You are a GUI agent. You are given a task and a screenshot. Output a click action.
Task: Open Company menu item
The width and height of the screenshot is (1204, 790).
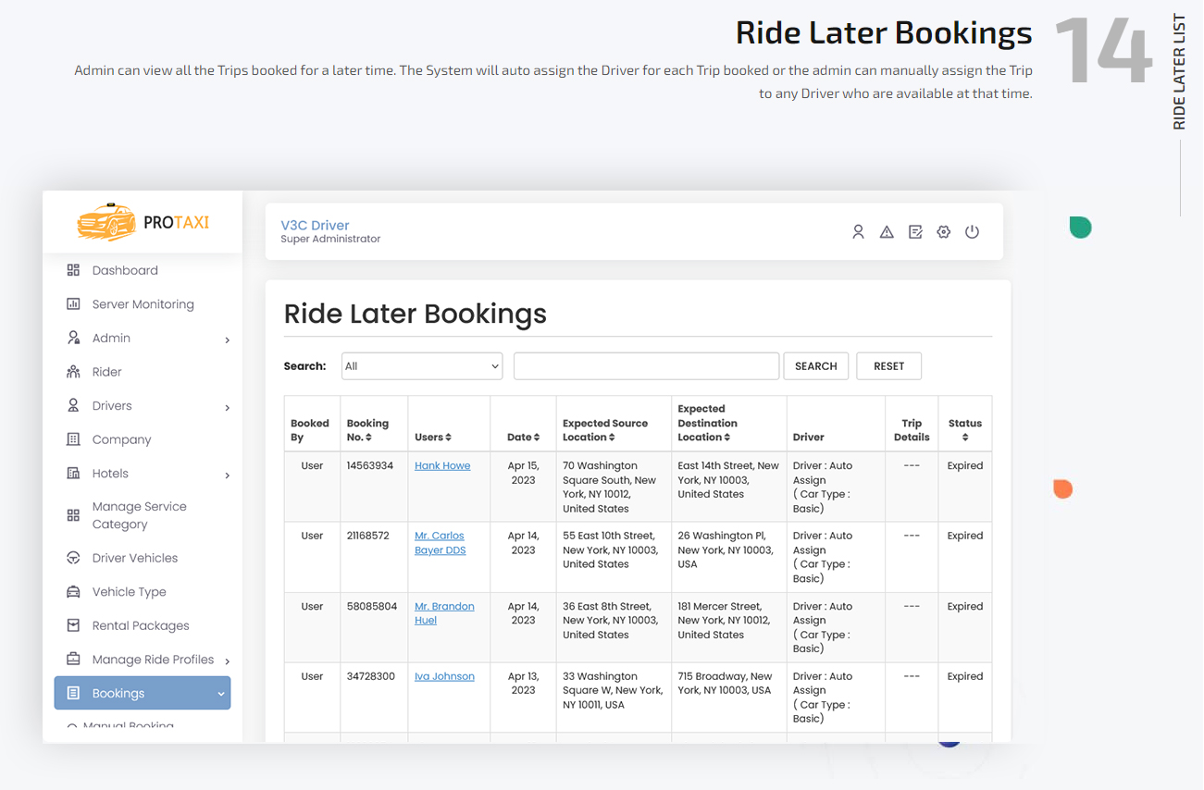[x=121, y=439]
